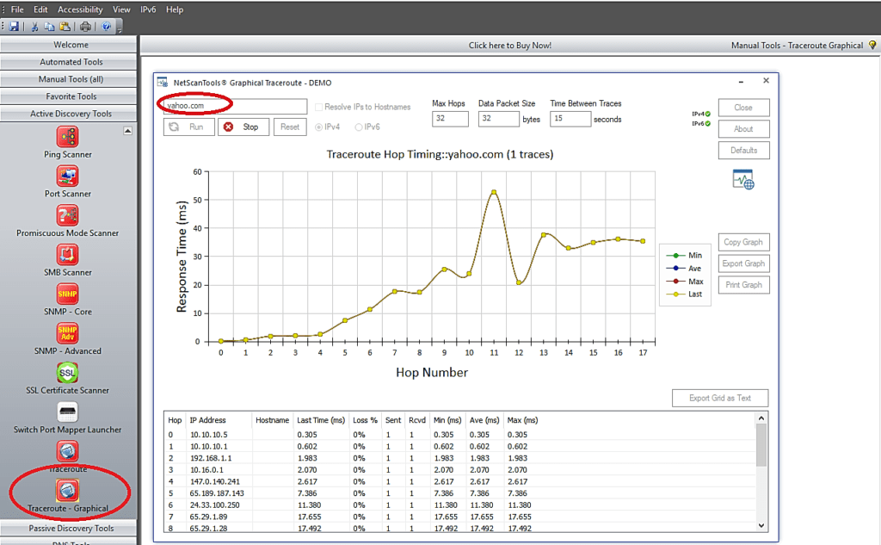Viewport: 881px width, 545px height.
Task: Click the Export Grid as Text button
Action: click(x=719, y=398)
